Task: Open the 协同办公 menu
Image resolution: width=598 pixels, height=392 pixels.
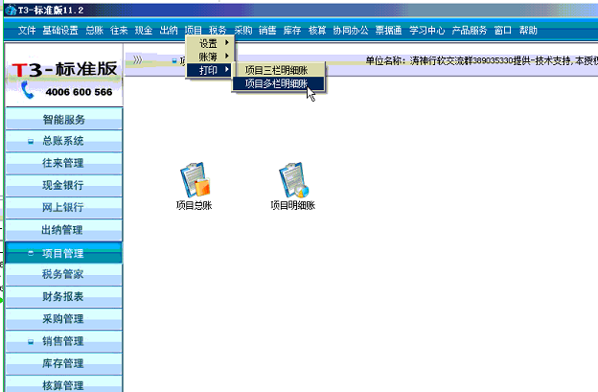Action: (x=351, y=30)
